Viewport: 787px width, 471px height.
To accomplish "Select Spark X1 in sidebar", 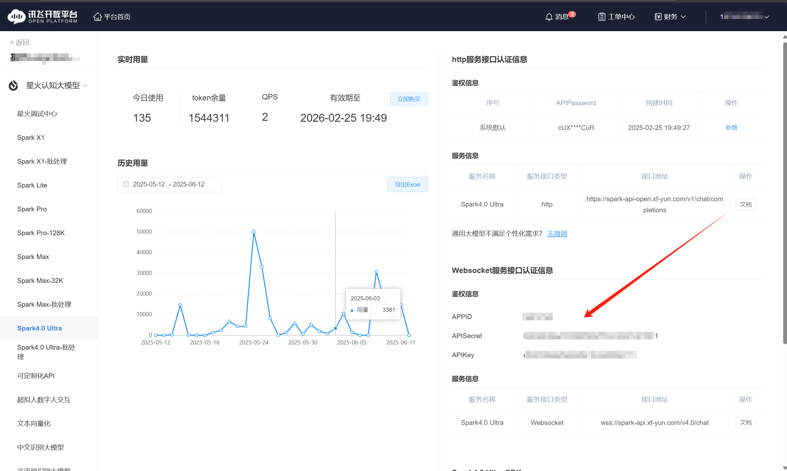I will 31,138.
